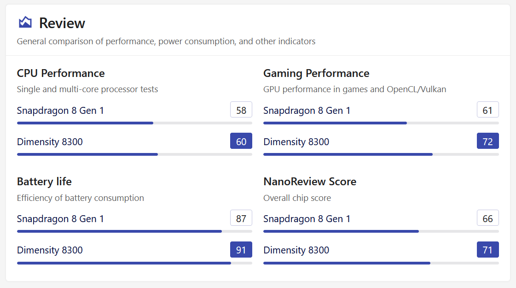Click Snapdragon 8 Gen 1 CPU score 58
The height and width of the screenshot is (288, 516).
pyautogui.click(x=241, y=110)
